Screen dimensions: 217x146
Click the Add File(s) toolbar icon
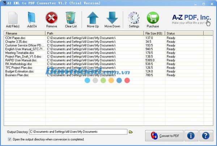[13, 18]
